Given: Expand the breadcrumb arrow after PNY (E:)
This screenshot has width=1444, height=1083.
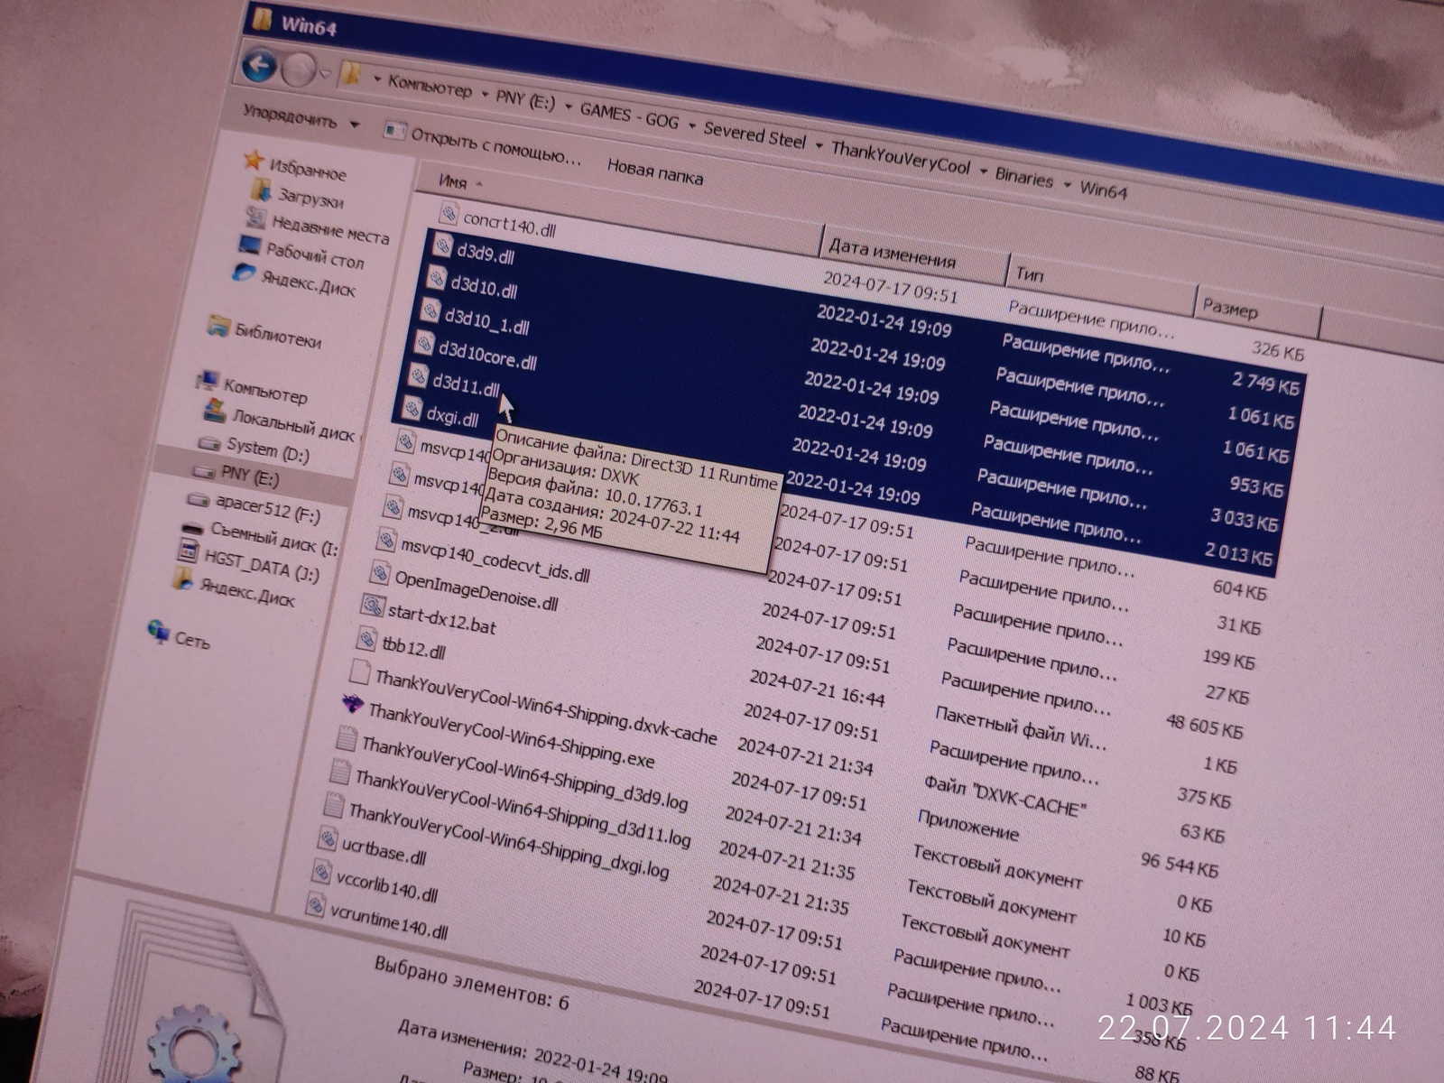Looking at the screenshot, I should pyautogui.click(x=569, y=106).
